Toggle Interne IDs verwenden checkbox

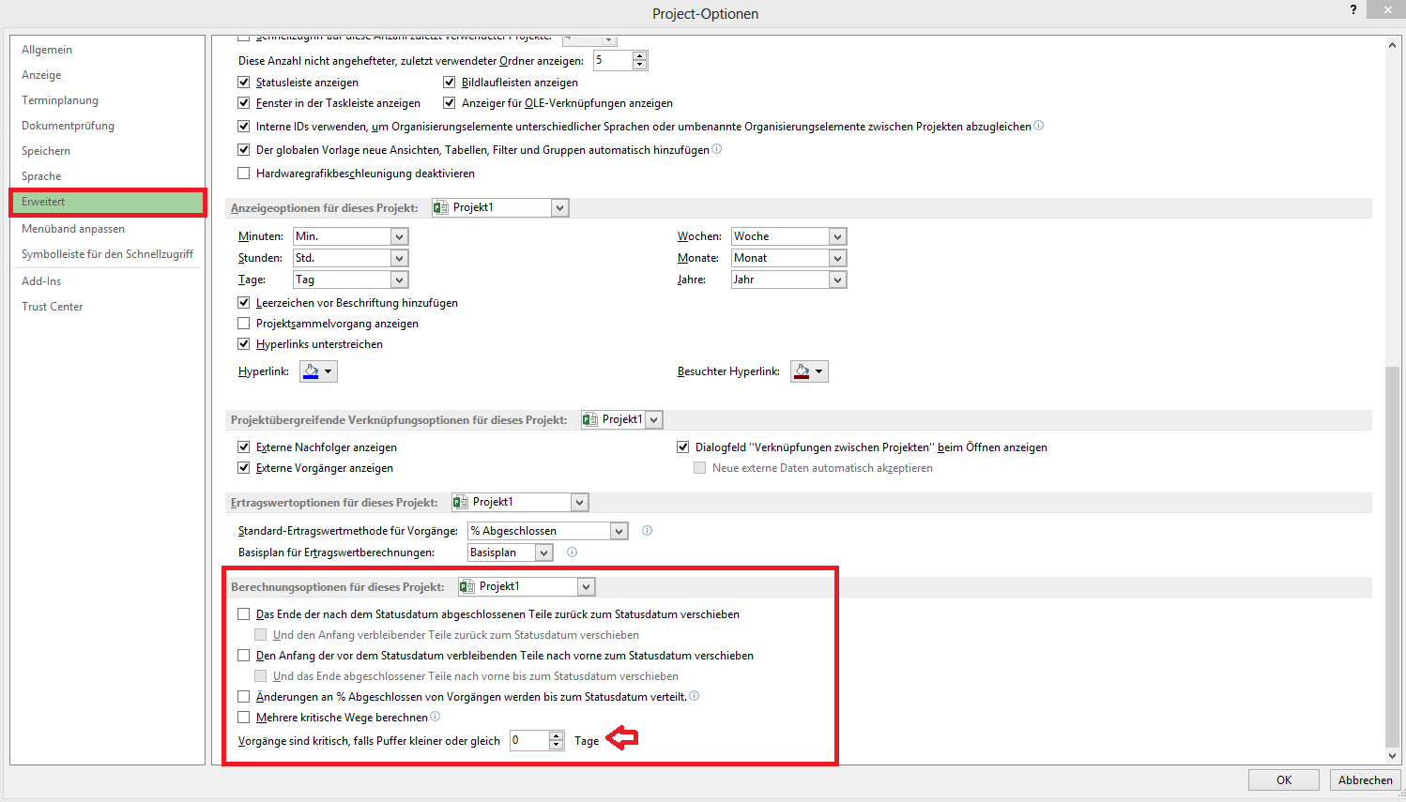pos(244,127)
